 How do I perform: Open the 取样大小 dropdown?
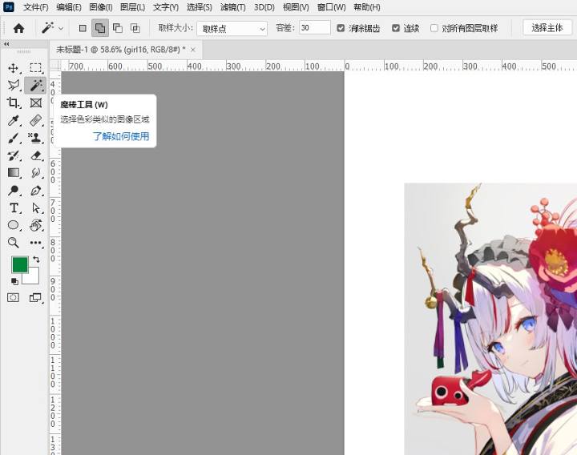(x=232, y=28)
